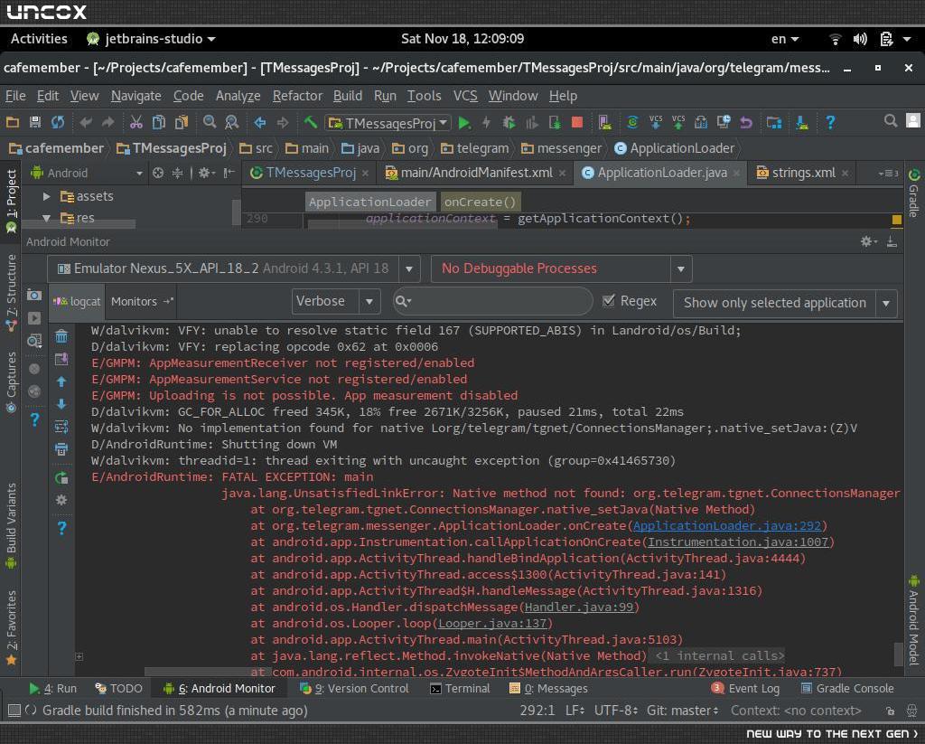Click the logcat search input field
The width and height of the screenshot is (925, 744).
tap(493, 301)
